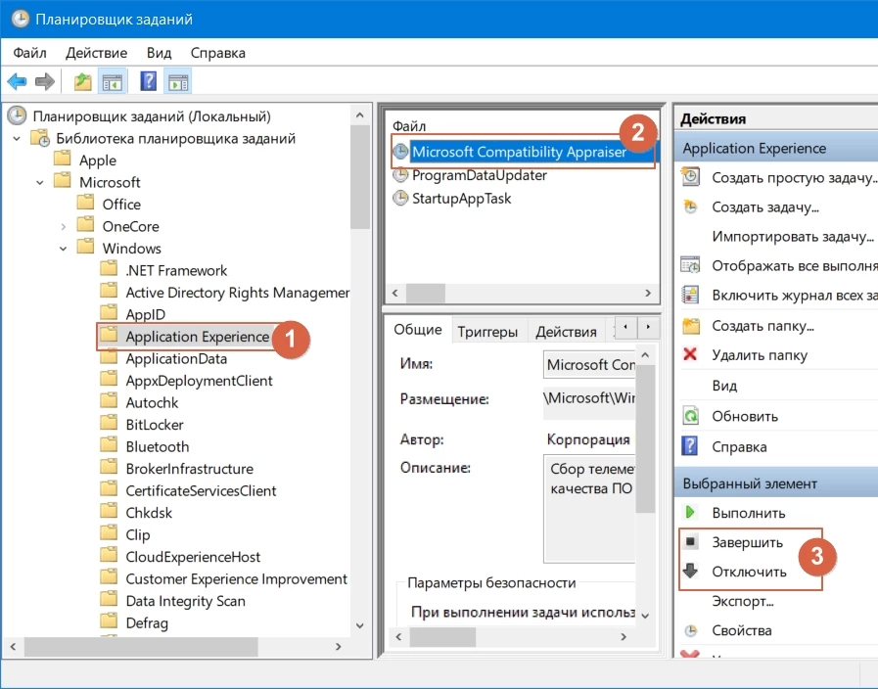Select the ProgramDataUpdater task
This screenshot has width=878, height=689.
tap(479, 175)
